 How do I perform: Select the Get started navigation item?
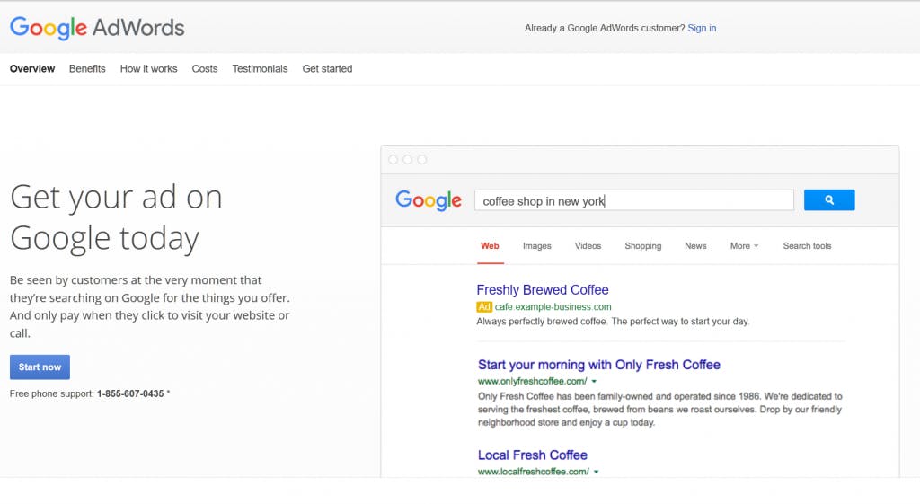[327, 69]
